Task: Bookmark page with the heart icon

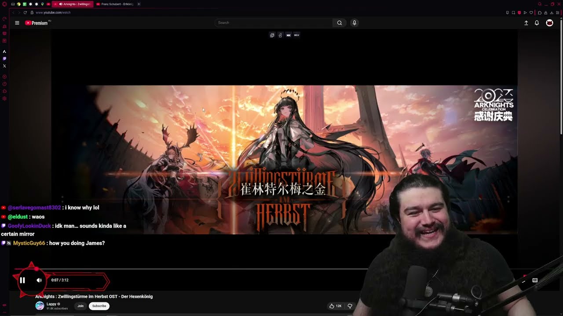Action: [531, 13]
